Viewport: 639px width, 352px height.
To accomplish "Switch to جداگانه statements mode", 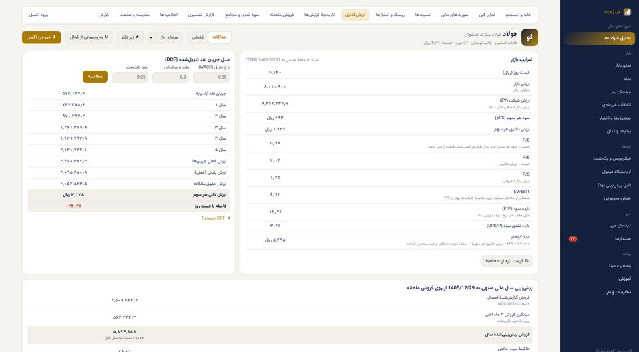I will 219,37.
